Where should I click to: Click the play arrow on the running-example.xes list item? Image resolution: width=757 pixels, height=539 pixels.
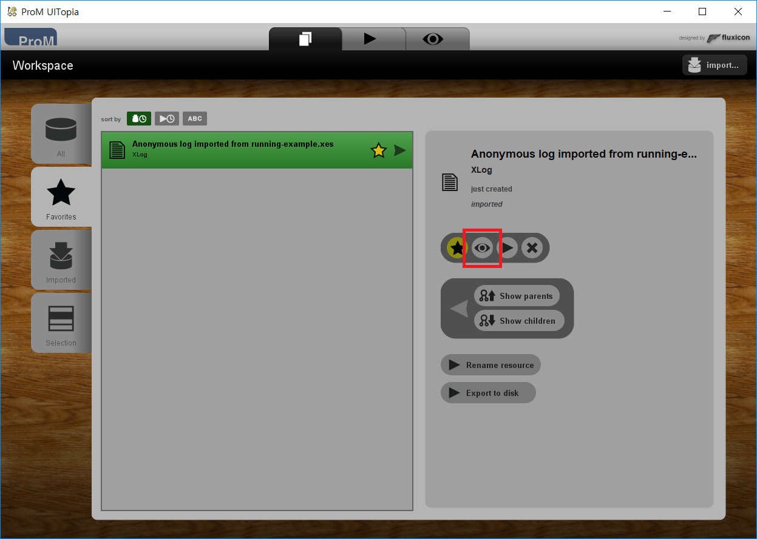399,150
